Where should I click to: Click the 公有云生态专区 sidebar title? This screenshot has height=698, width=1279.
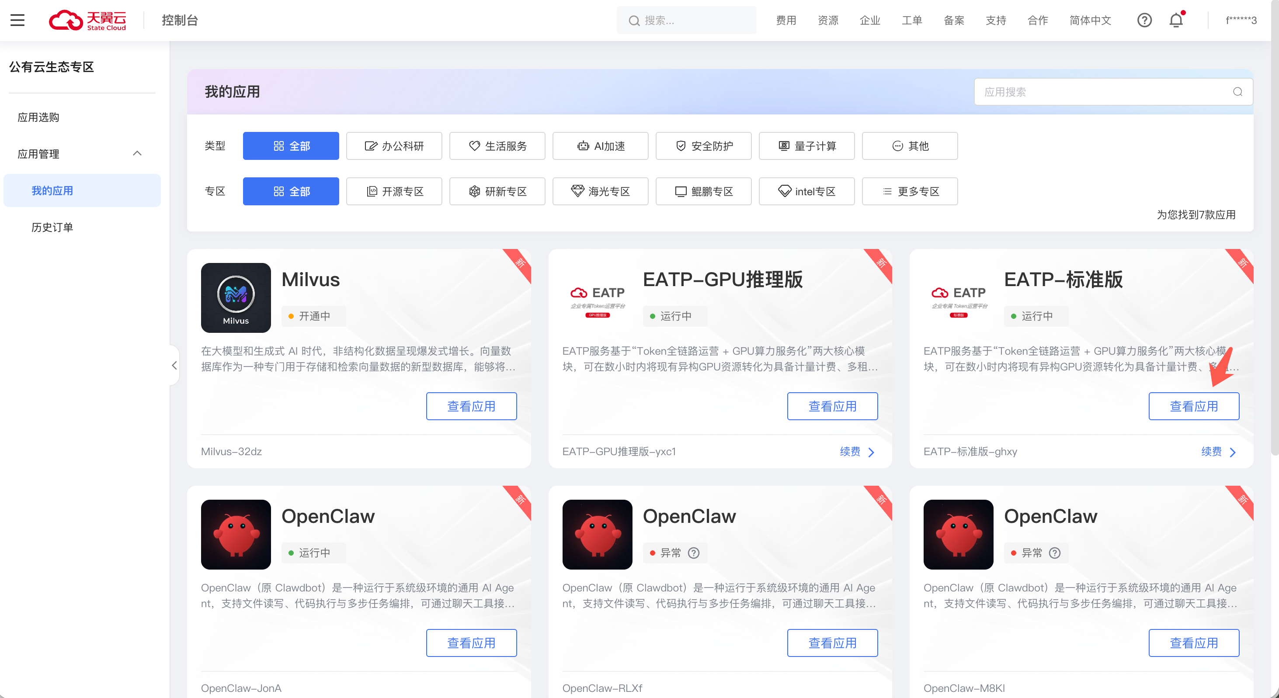[52, 67]
